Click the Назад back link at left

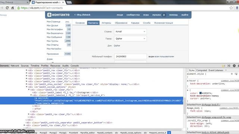click(3, 15)
